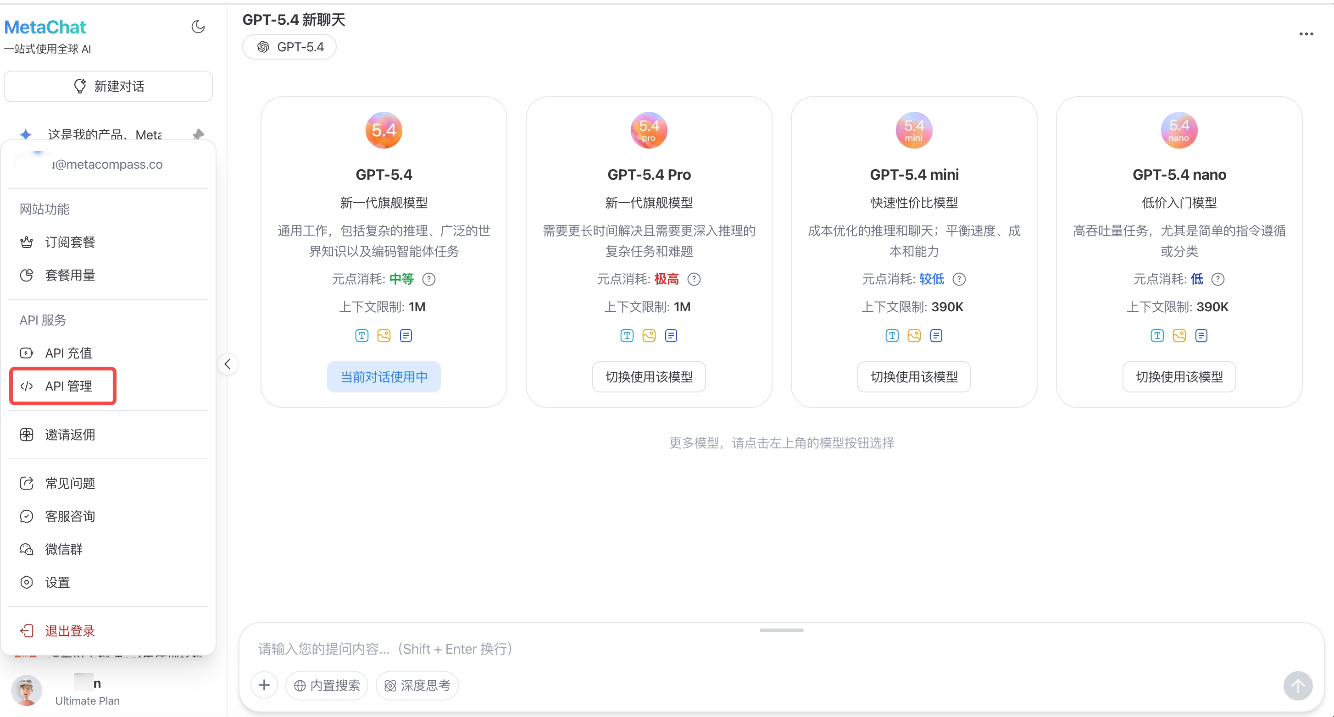
Task: Click the GPT-5.4 mini model logo
Action: coord(914,130)
